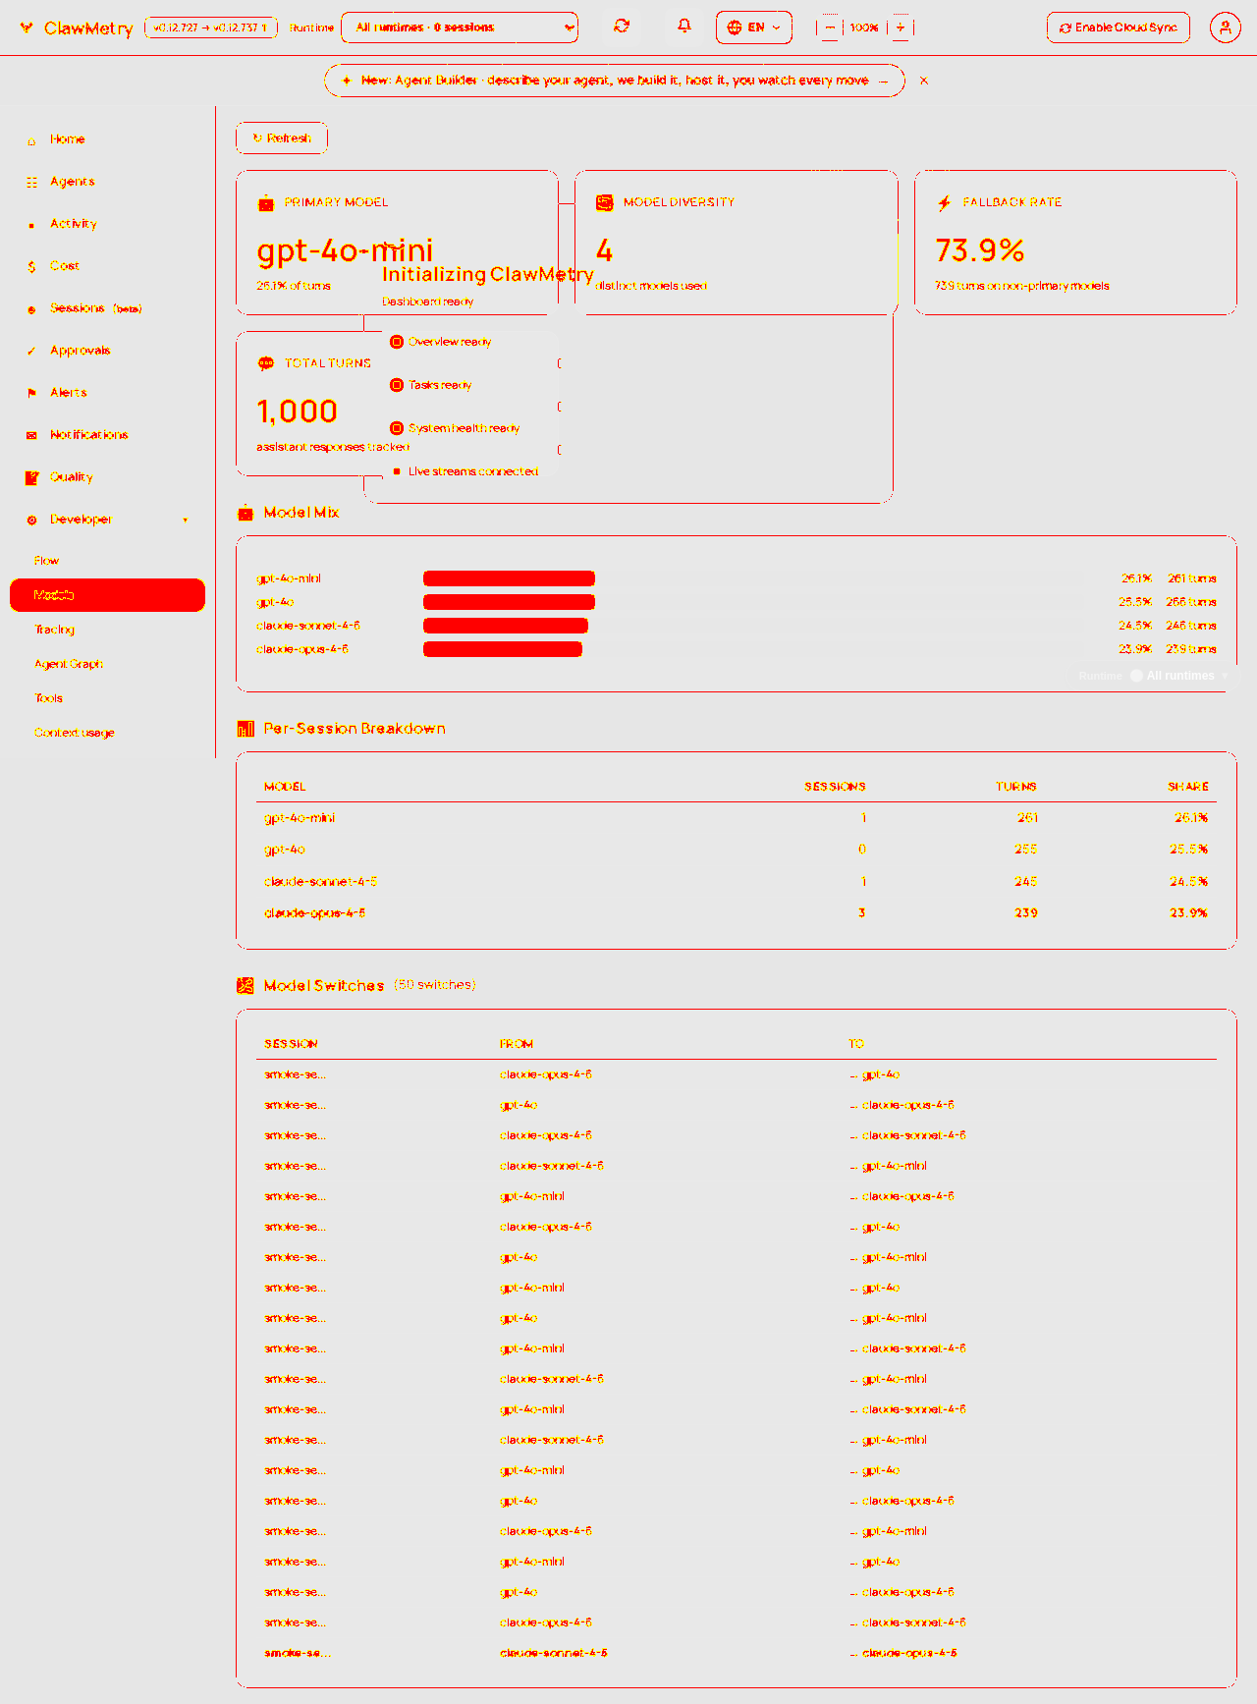Select Models under Developer
The height and width of the screenshot is (1704, 1257).
tap(107, 595)
